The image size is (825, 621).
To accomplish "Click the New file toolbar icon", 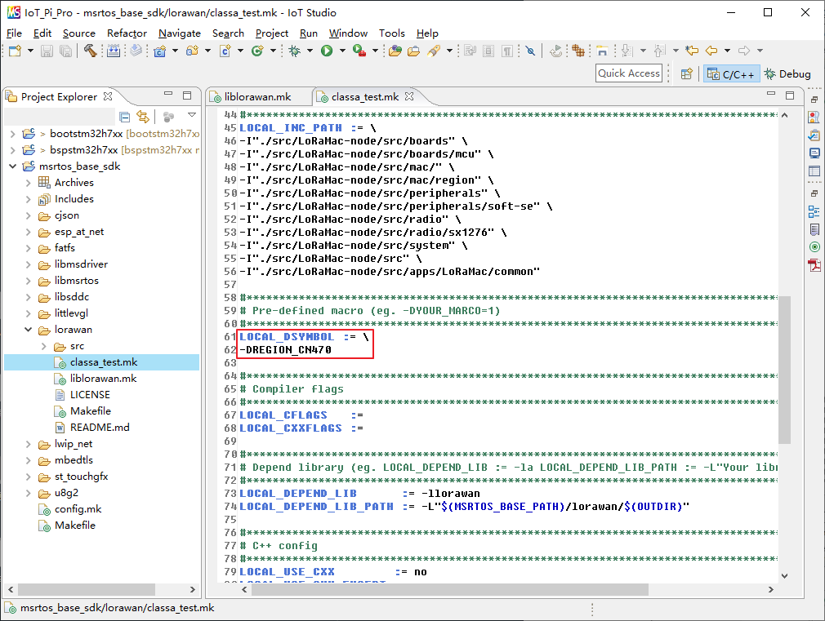I will pos(14,51).
